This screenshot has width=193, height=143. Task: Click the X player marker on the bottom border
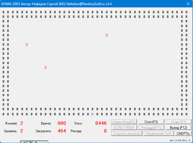click(92, 114)
